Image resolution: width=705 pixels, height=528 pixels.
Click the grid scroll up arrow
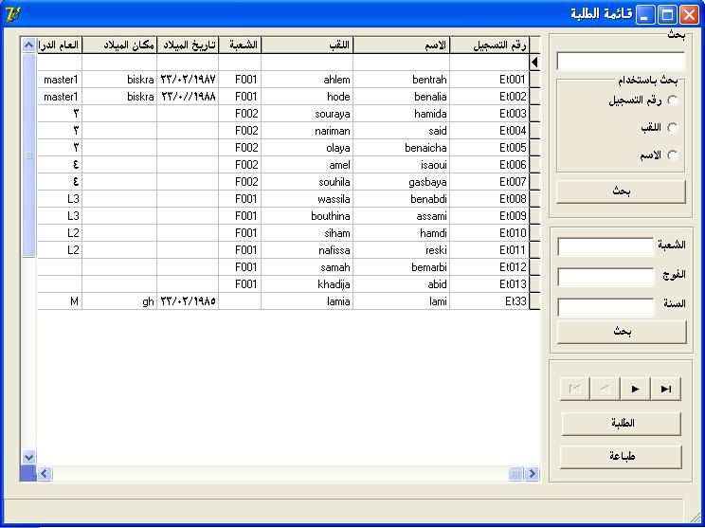(x=28, y=45)
